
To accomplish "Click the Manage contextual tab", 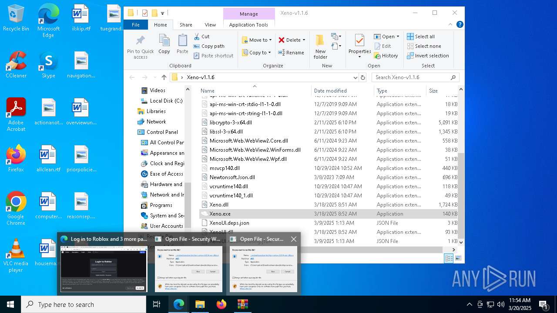I will pos(248,13).
